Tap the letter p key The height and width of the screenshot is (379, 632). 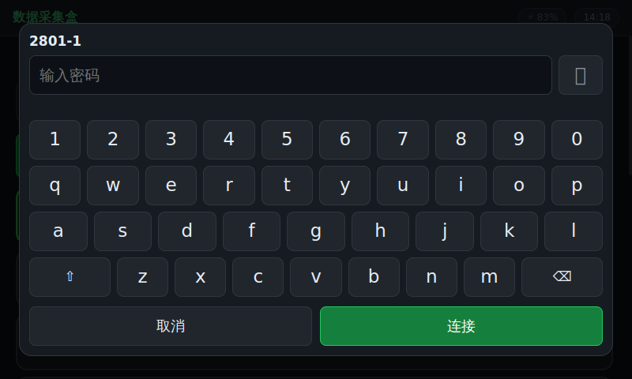click(x=577, y=186)
